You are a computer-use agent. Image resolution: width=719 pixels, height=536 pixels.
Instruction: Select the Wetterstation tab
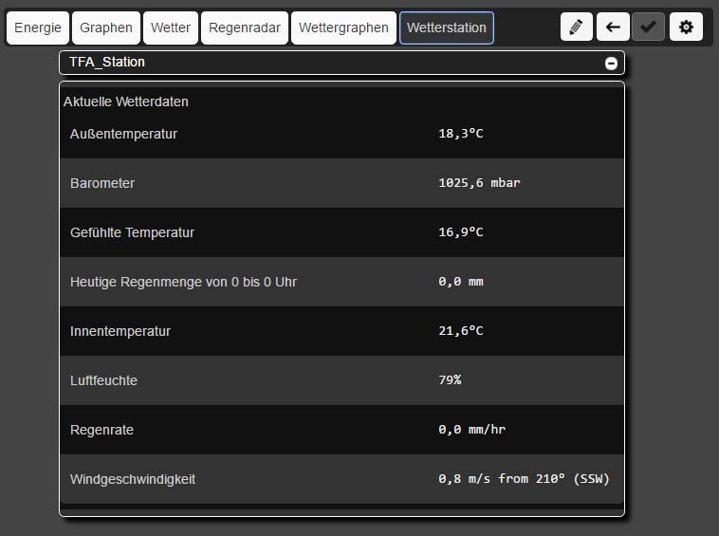pyautogui.click(x=446, y=28)
